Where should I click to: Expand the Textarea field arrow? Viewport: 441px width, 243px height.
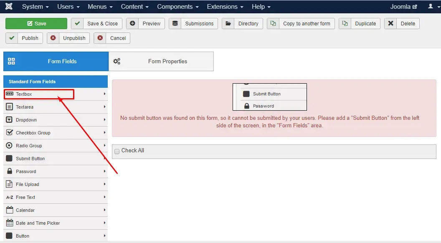[104, 107]
